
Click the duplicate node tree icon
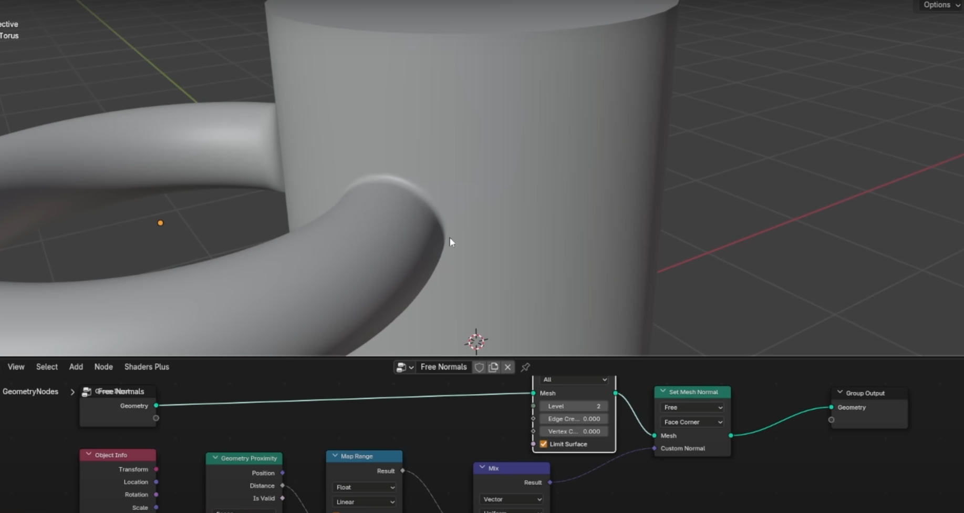click(493, 367)
